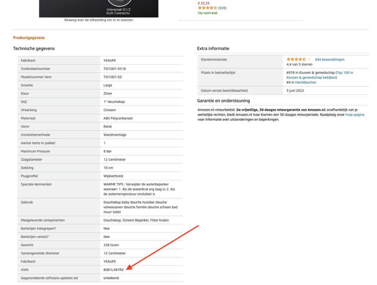This screenshot has height=285, width=377.
Task: Click the date 3 juni 2022
Action: [x=295, y=91]
